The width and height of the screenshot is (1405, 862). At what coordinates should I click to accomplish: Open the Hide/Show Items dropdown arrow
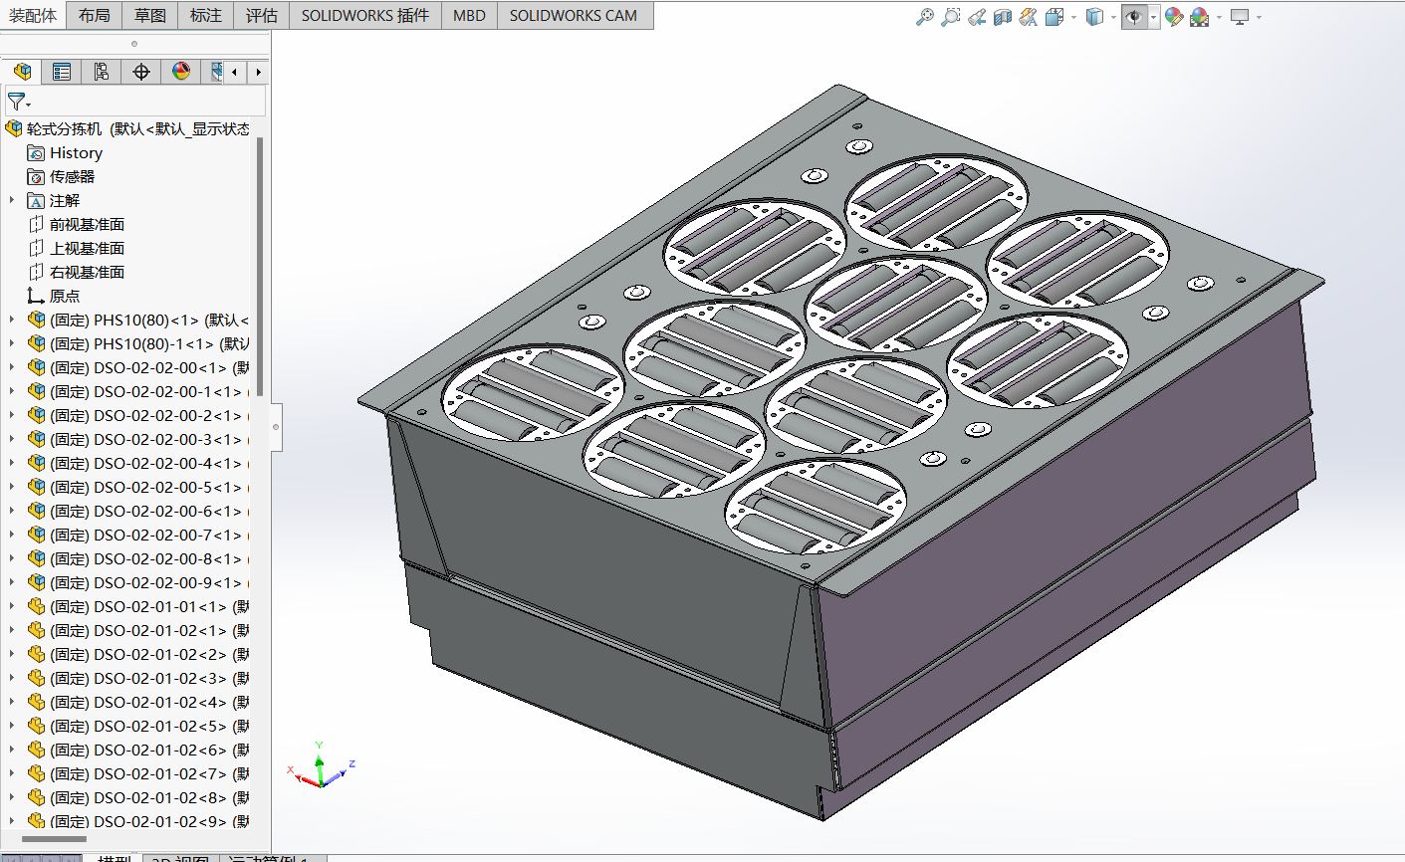(1153, 17)
